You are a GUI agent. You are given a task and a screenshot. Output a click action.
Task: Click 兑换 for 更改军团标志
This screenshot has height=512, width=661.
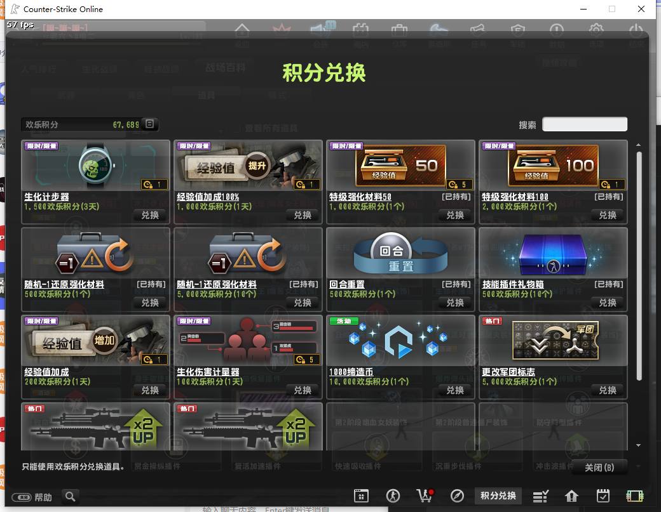click(x=608, y=390)
